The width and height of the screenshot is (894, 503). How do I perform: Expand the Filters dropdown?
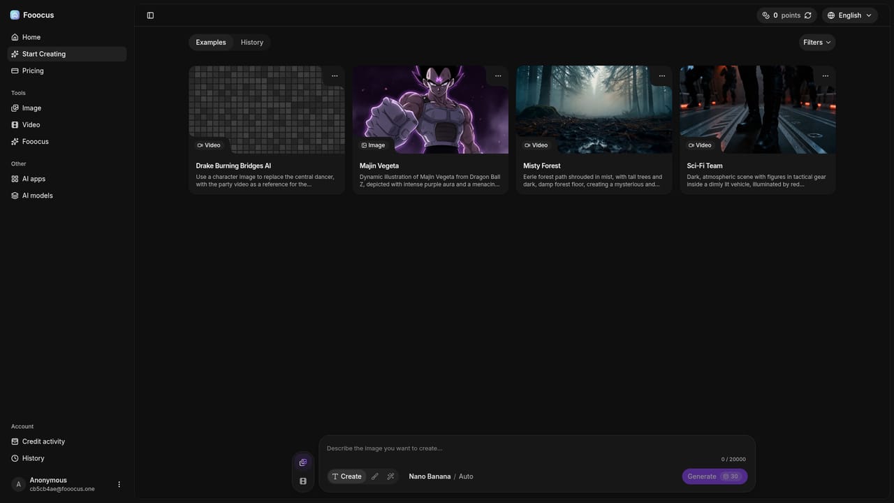tap(817, 43)
